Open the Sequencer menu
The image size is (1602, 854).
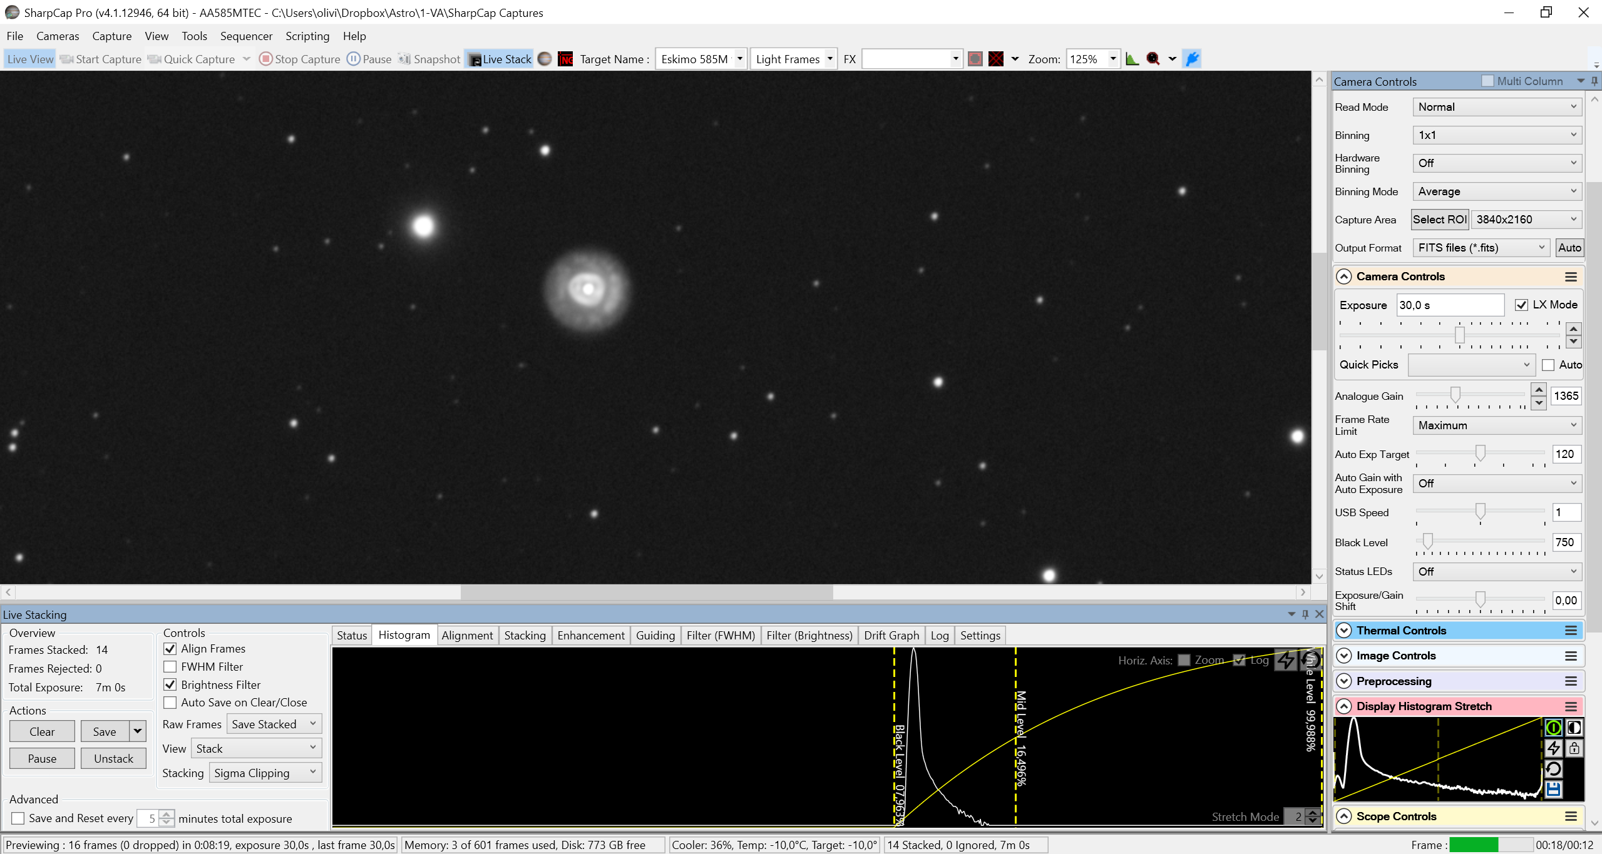pyautogui.click(x=246, y=36)
